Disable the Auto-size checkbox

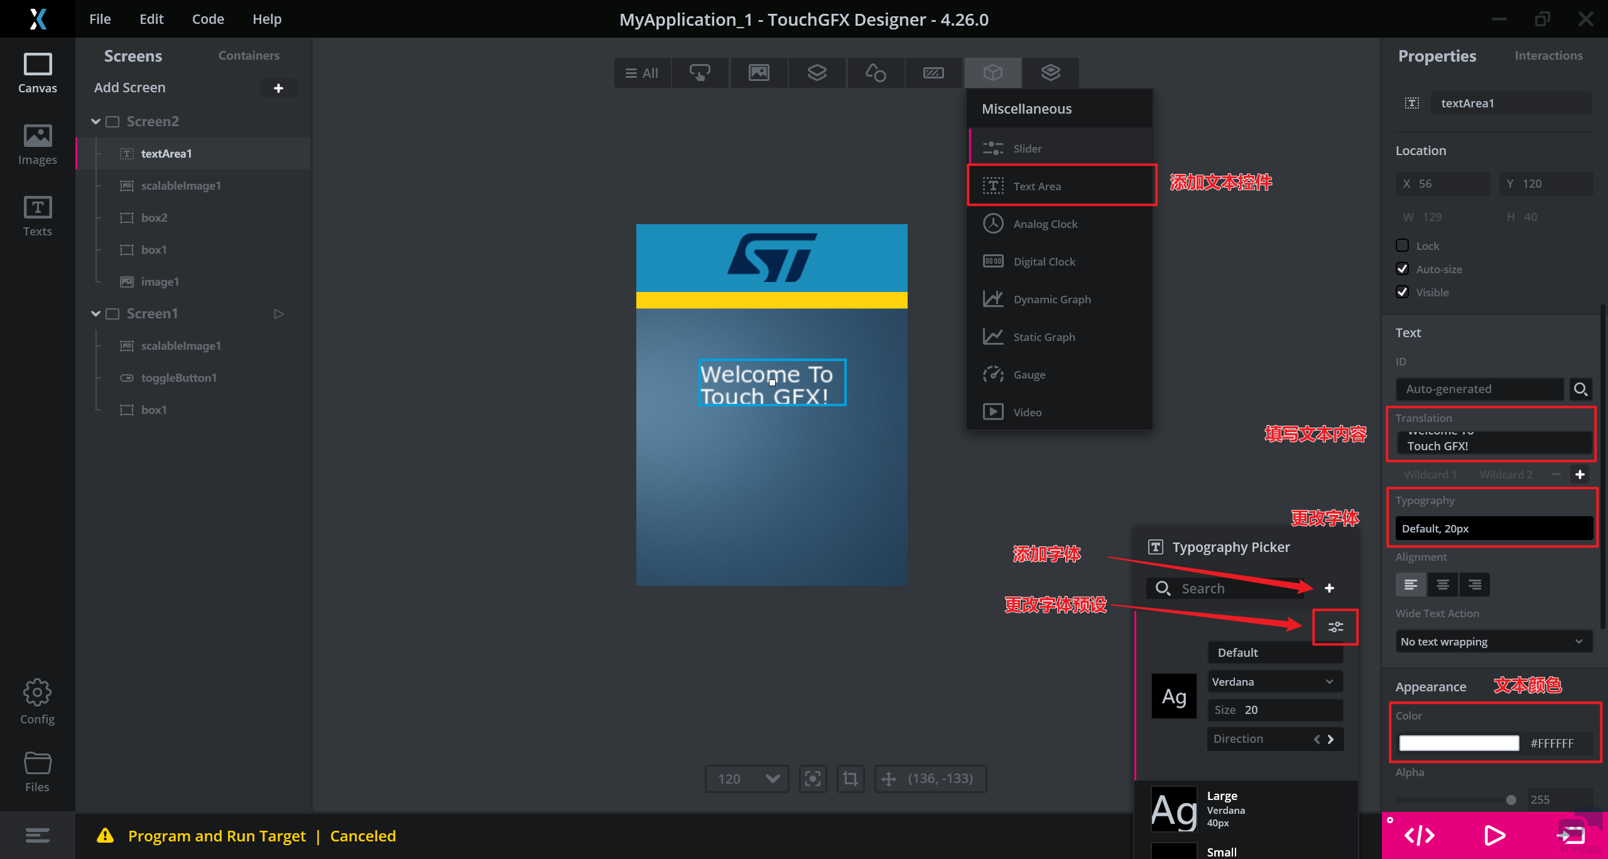pyautogui.click(x=1402, y=269)
